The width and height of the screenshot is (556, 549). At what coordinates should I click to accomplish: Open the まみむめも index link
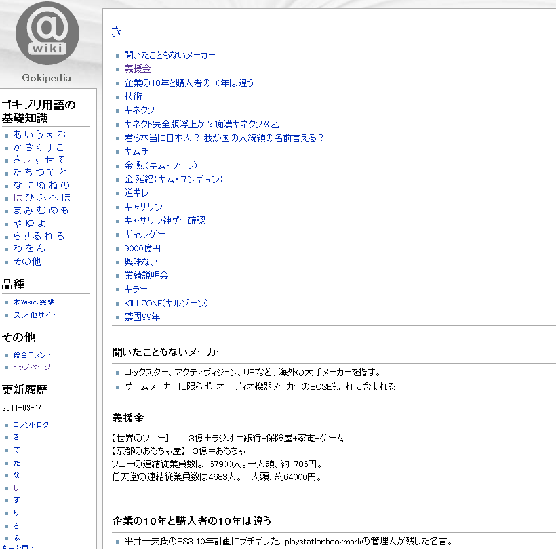point(41,210)
